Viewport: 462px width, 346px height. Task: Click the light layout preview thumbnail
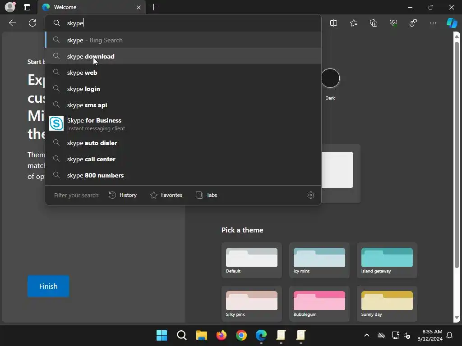(337, 170)
